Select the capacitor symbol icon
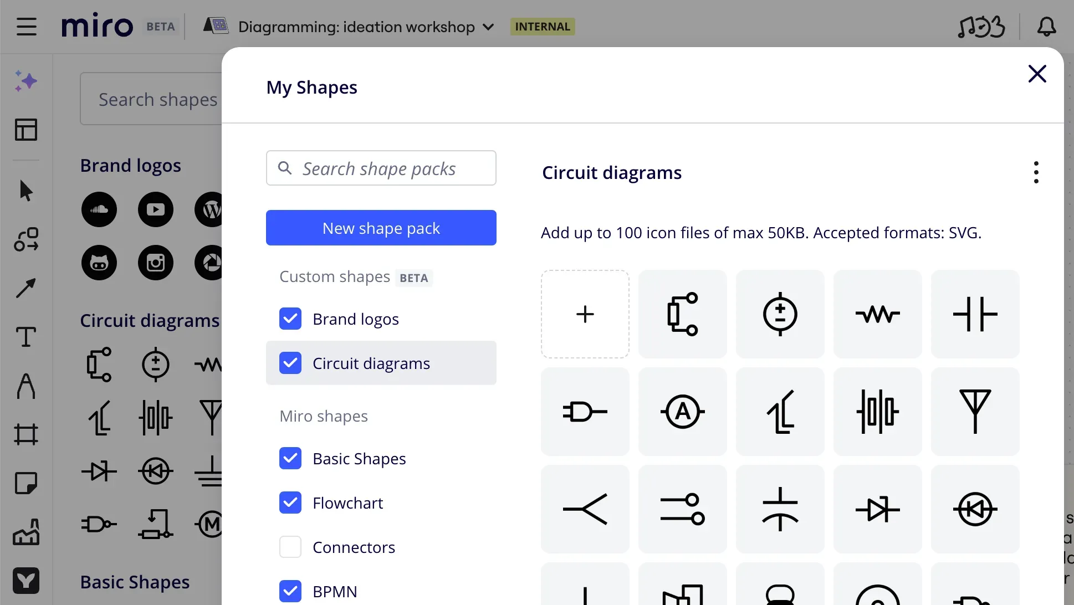 tap(975, 314)
